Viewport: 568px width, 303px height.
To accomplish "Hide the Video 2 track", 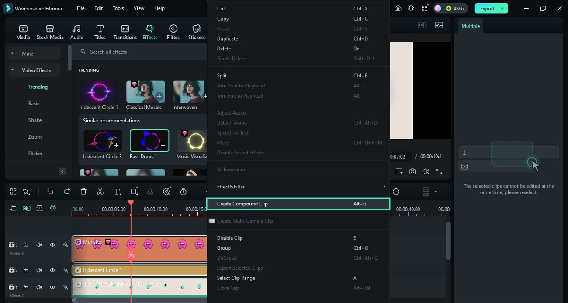I will 52,270.
